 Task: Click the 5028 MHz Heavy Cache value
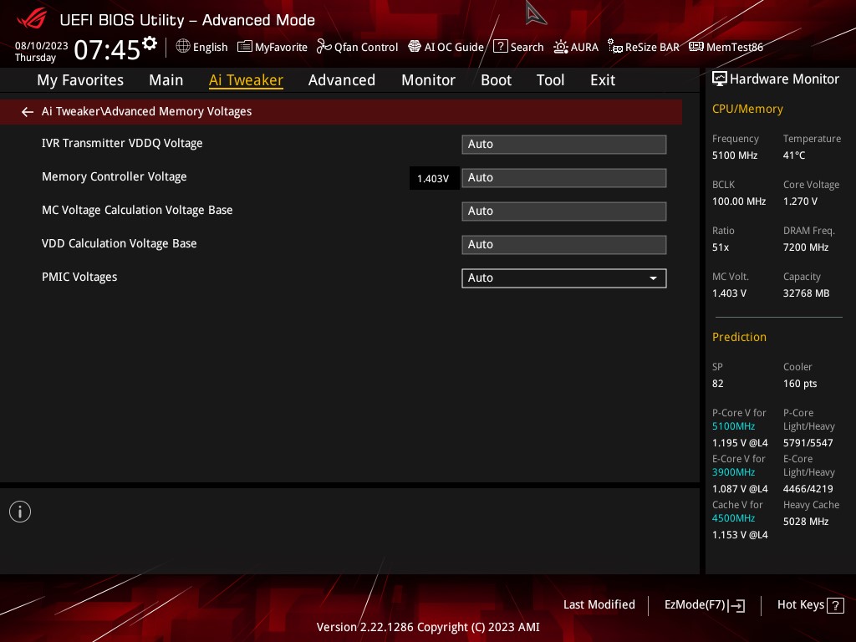tap(806, 522)
